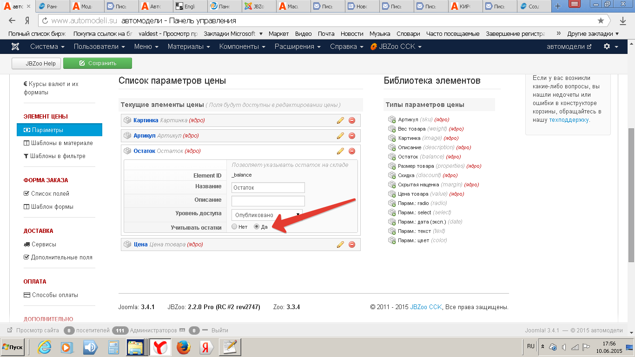Open Шаблоны в материале in sidebar
This screenshot has height=357, width=635.
61,143
